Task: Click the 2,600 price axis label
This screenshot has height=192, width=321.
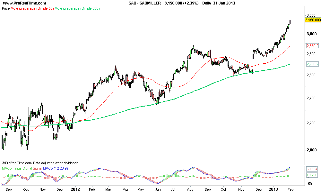Action: (311, 75)
